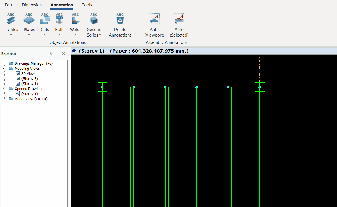The height and width of the screenshot is (207, 337).
Task: Open the Tools ribbon tab
Action: click(87, 5)
